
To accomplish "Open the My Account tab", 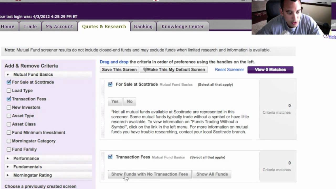I will (59, 26).
